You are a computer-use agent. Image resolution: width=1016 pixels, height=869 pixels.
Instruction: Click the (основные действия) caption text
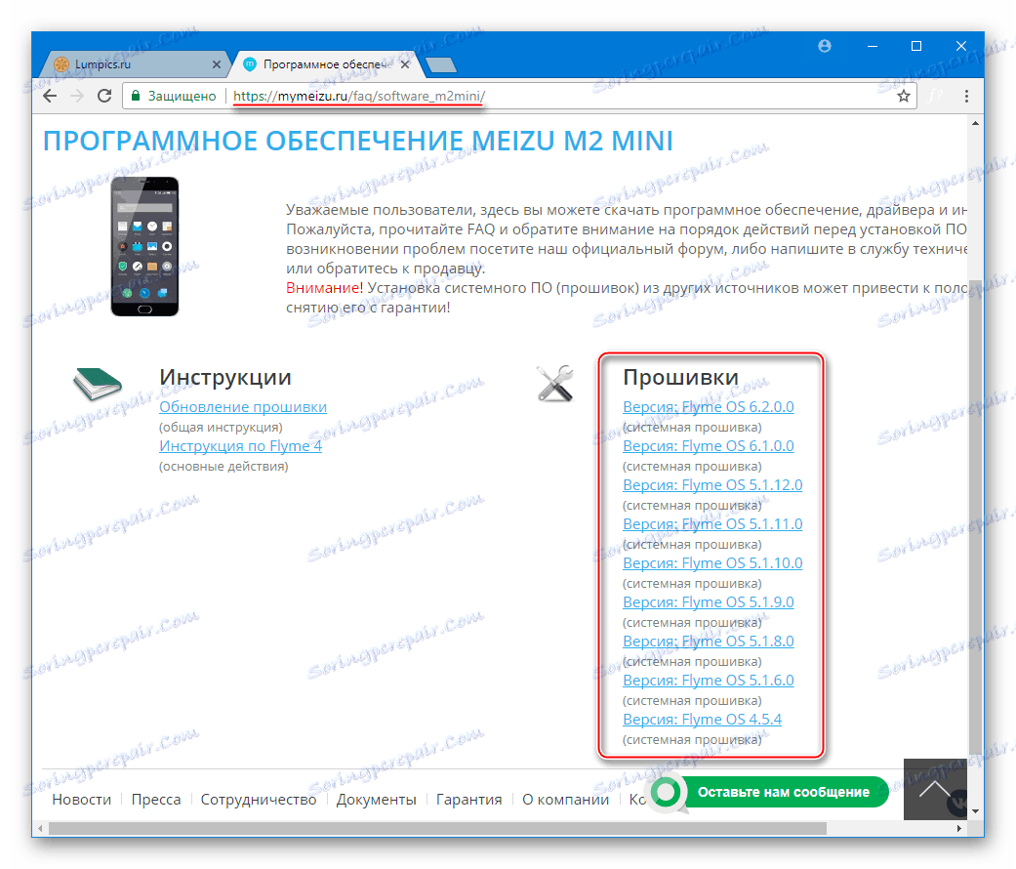tap(224, 466)
